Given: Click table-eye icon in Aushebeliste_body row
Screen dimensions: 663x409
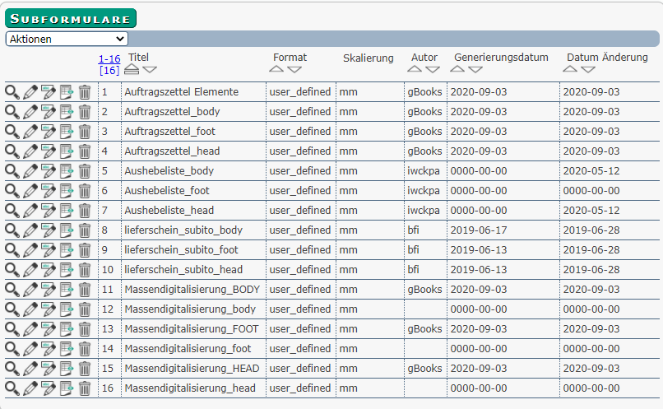Looking at the screenshot, I should tap(66, 171).
